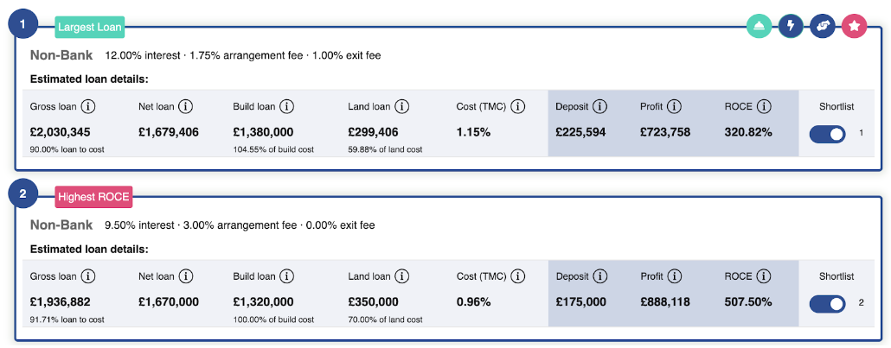This screenshot has height=348, width=891.
Task: Open Net loan info tooltip in loan 1
Action: [x=186, y=107]
